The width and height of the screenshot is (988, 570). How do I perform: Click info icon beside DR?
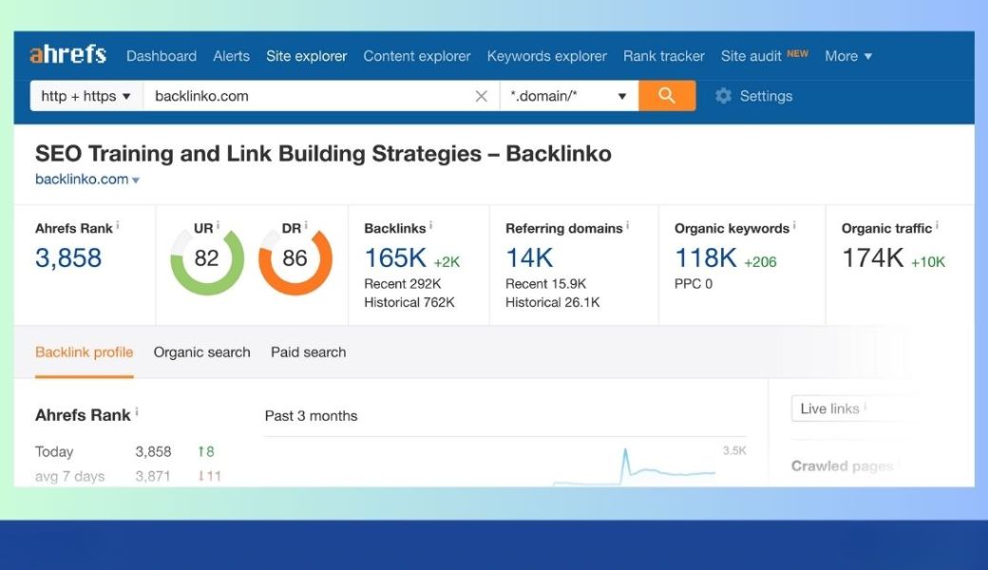tap(306, 225)
